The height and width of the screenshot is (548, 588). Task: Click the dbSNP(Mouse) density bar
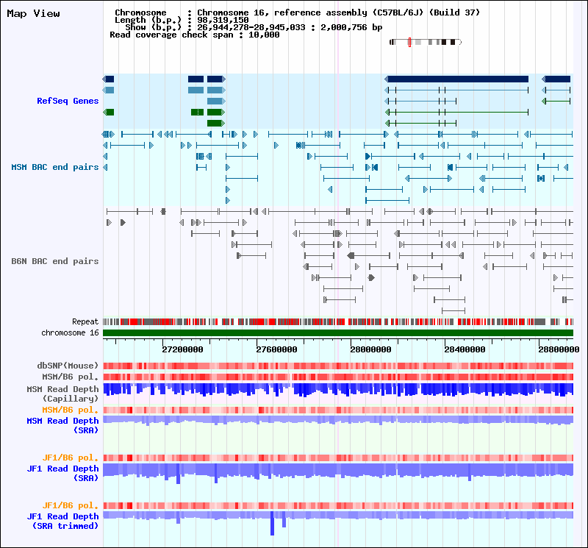click(x=338, y=366)
